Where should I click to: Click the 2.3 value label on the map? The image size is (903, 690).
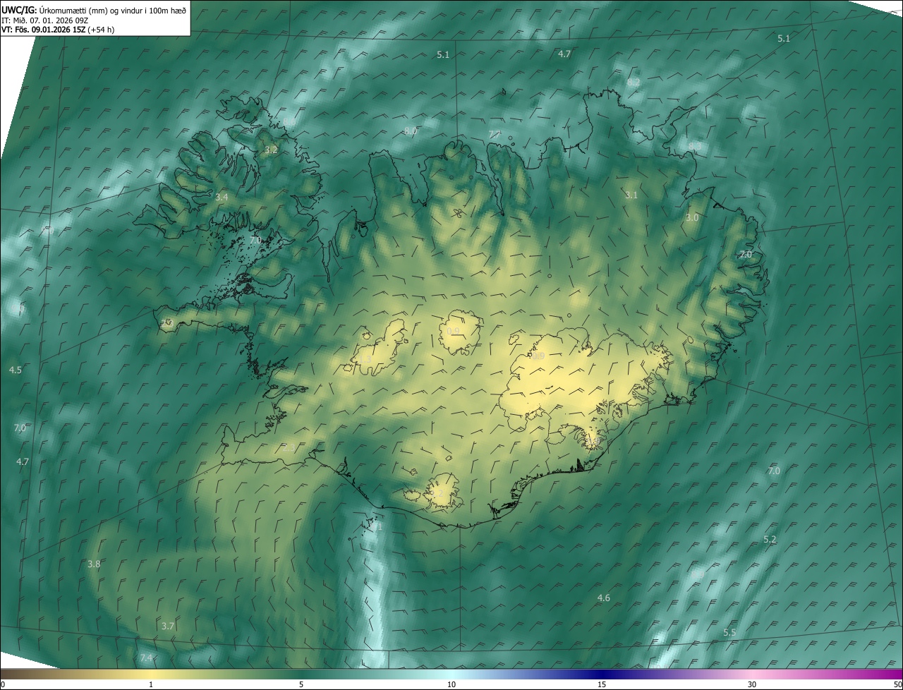[x=289, y=447]
